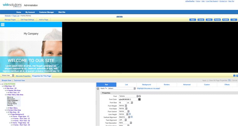Choose Change Name in context menu
The width and height of the screenshot is (238, 126).
(x=12, y=104)
